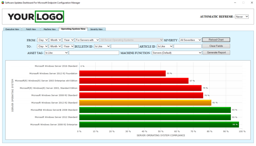The image size is (256, 146).
Task: Select the Windows Server 2008 R2 Enterprise bar
Action: pos(157,124)
